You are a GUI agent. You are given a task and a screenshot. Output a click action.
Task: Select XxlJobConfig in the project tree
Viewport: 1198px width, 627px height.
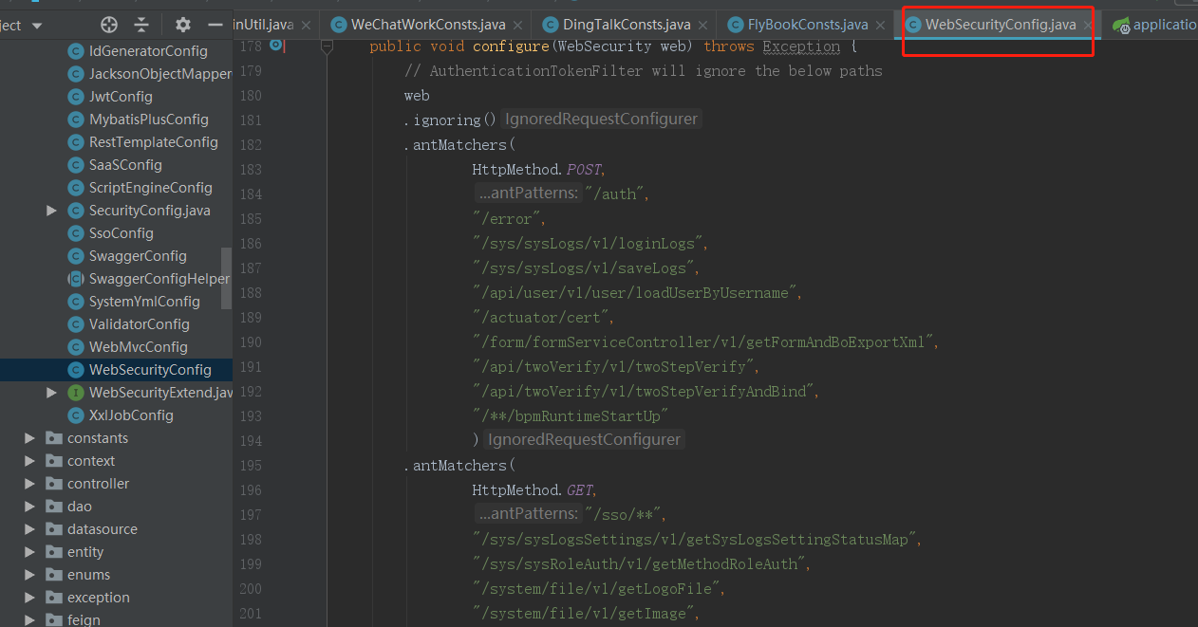pyautogui.click(x=131, y=415)
